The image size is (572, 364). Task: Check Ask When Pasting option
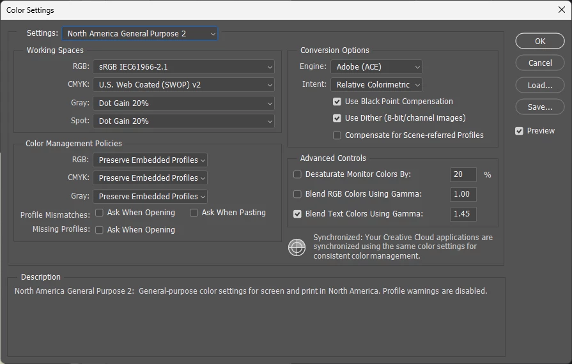pos(194,213)
